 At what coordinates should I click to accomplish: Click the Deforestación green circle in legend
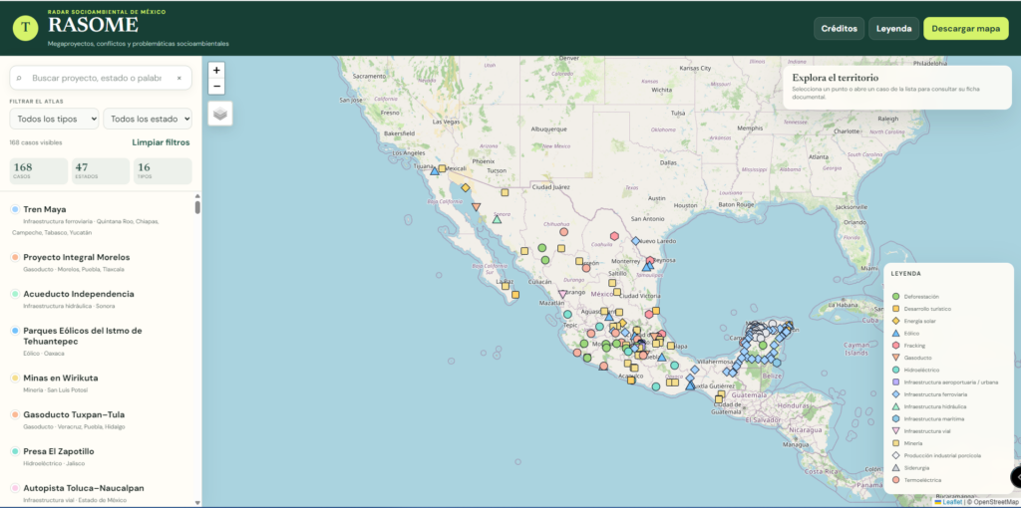coord(896,297)
